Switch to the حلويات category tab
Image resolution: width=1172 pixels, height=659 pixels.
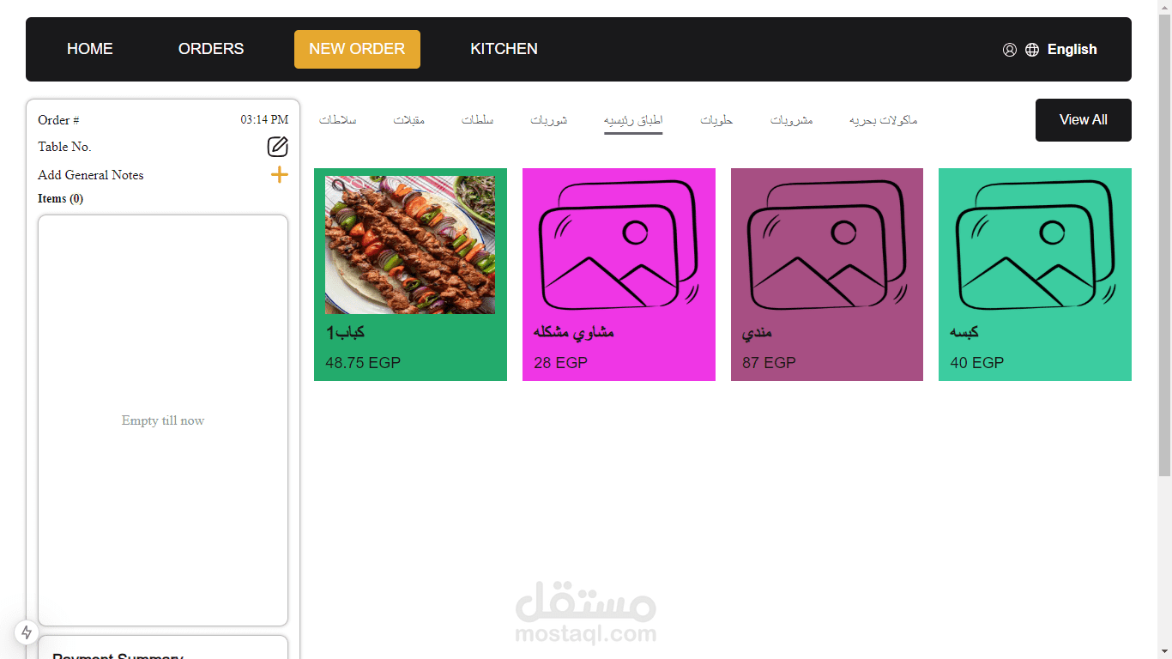coord(716,120)
